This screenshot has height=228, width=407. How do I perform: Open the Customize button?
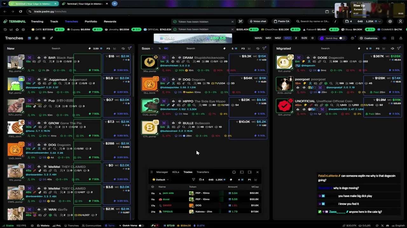[x=369, y=38]
